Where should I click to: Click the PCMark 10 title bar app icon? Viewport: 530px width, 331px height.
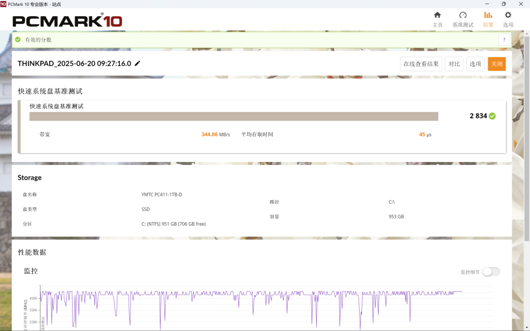tap(4, 4)
